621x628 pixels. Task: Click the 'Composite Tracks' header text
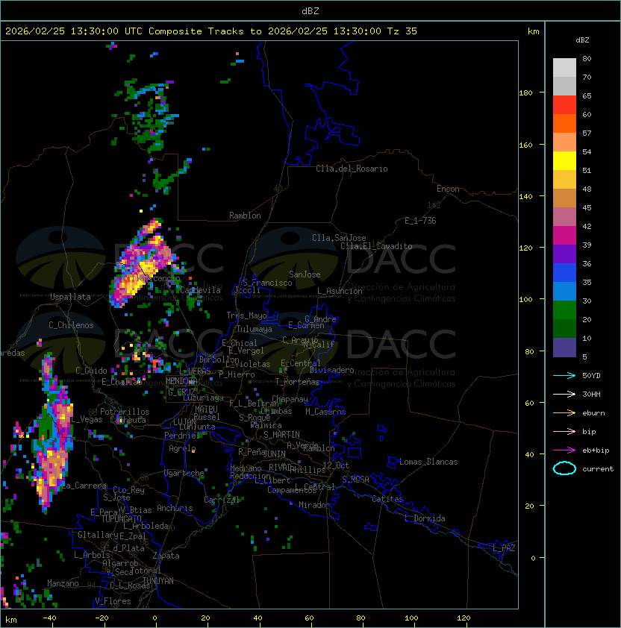(196, 31)
